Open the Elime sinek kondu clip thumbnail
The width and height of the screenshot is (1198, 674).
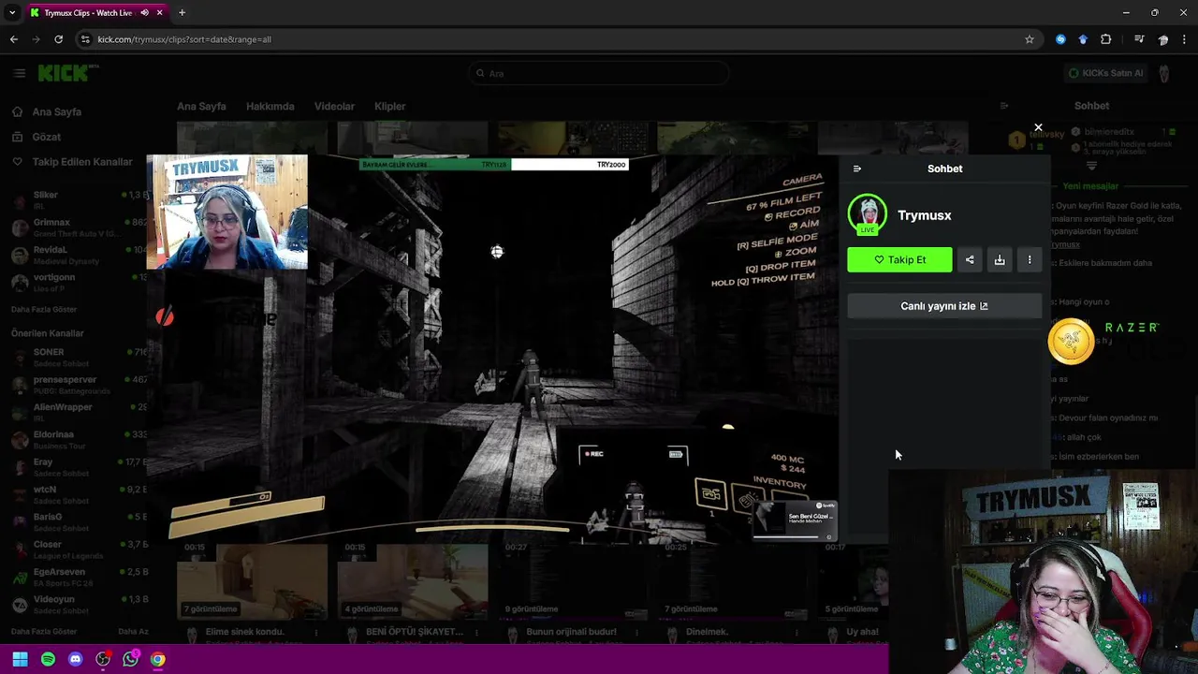tap(252, 580)
